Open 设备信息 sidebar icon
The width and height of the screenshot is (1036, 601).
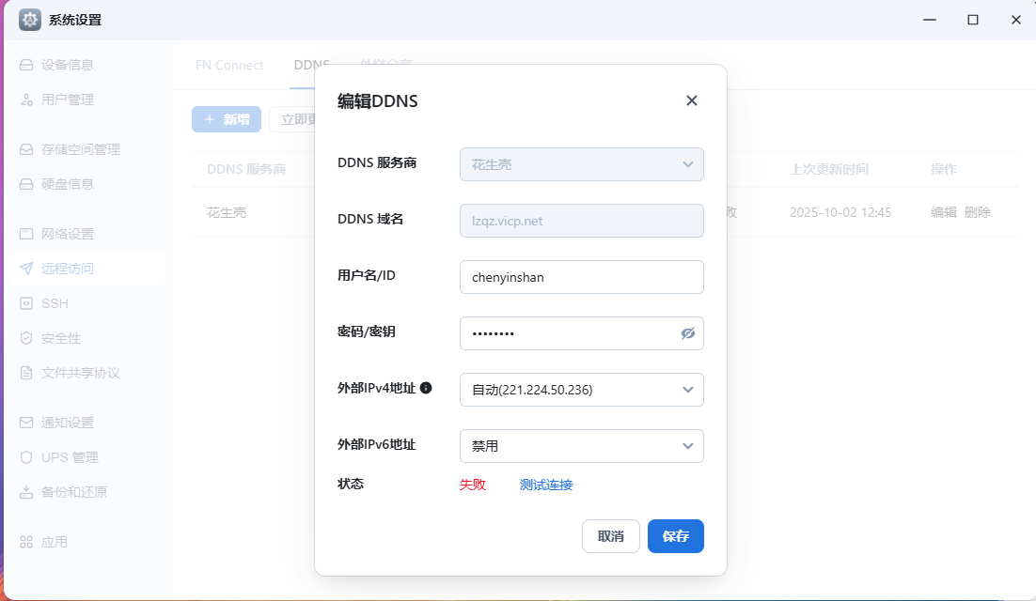(26, 65)
